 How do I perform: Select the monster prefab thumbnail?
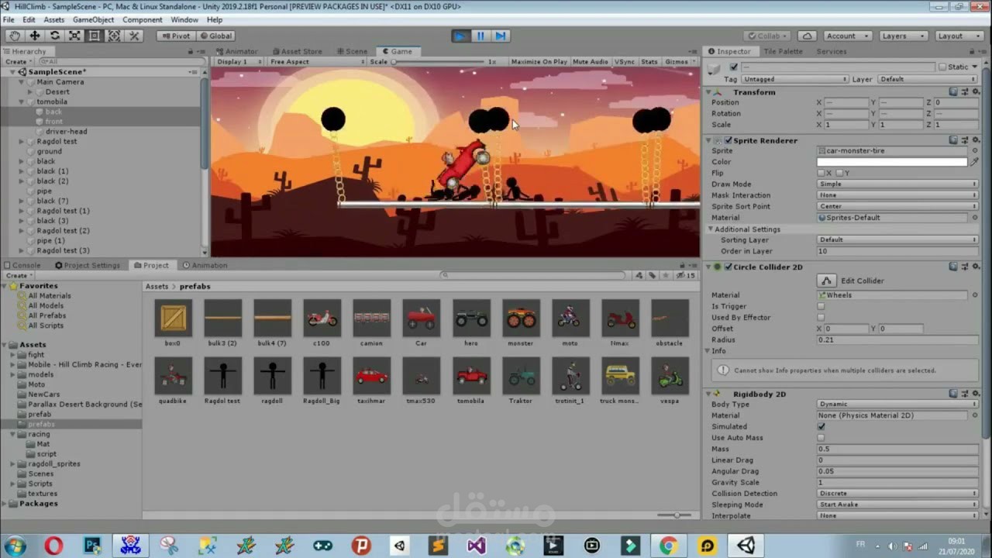point(521,319)
